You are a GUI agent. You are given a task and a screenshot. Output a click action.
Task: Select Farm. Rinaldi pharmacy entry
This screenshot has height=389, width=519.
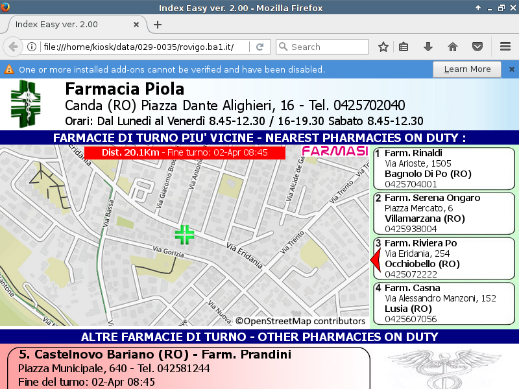coord(443,169)
